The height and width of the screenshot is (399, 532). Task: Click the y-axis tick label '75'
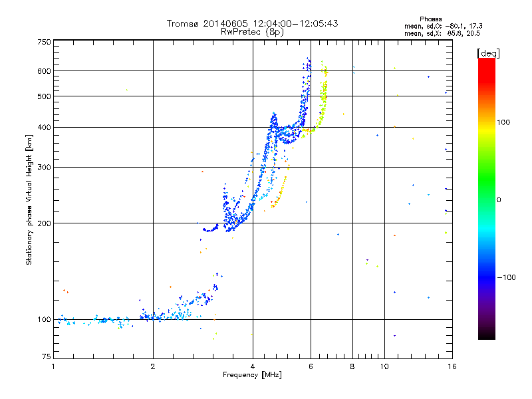pyautogui.click(x=47, y=356)
